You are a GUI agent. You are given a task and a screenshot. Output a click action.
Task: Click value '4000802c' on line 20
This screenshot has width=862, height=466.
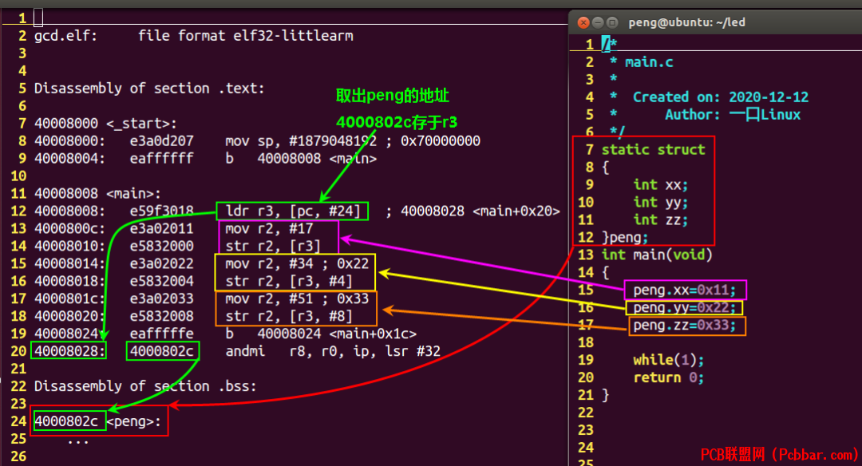coord(161,351)
